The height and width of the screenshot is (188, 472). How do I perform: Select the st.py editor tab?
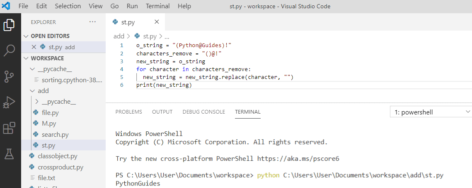tap(136, 22)
